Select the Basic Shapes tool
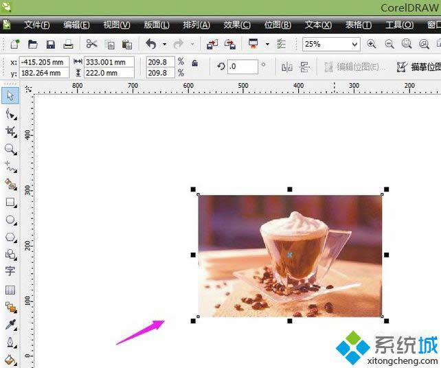 [11, 255]
